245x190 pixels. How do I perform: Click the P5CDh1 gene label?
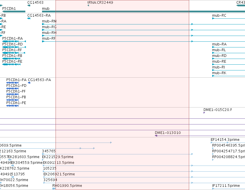click(x=9, y=9)
